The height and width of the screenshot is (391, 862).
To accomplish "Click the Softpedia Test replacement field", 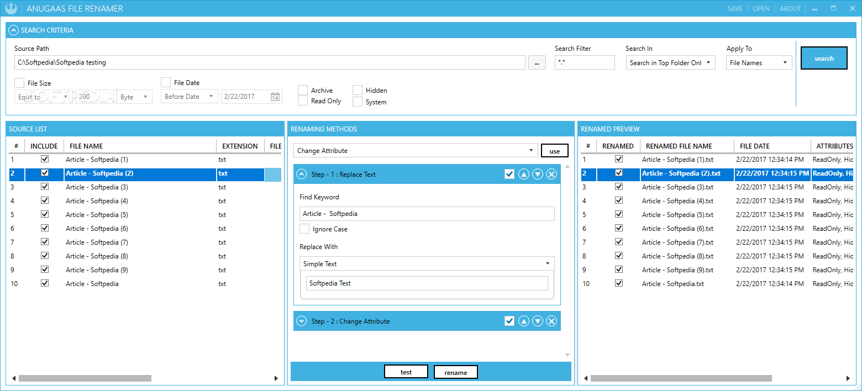I will point(427,283).
